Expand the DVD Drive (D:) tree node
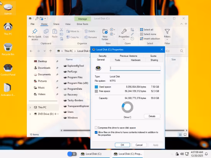This screenshot has height=158, width=211. point(30,114)
